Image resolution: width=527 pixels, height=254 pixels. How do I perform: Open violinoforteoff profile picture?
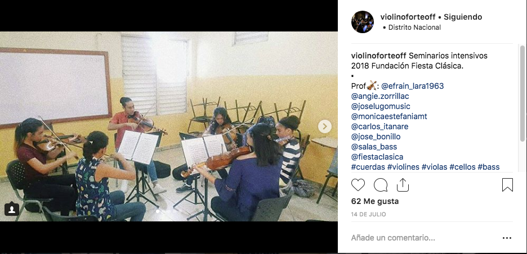pos(363,22)
